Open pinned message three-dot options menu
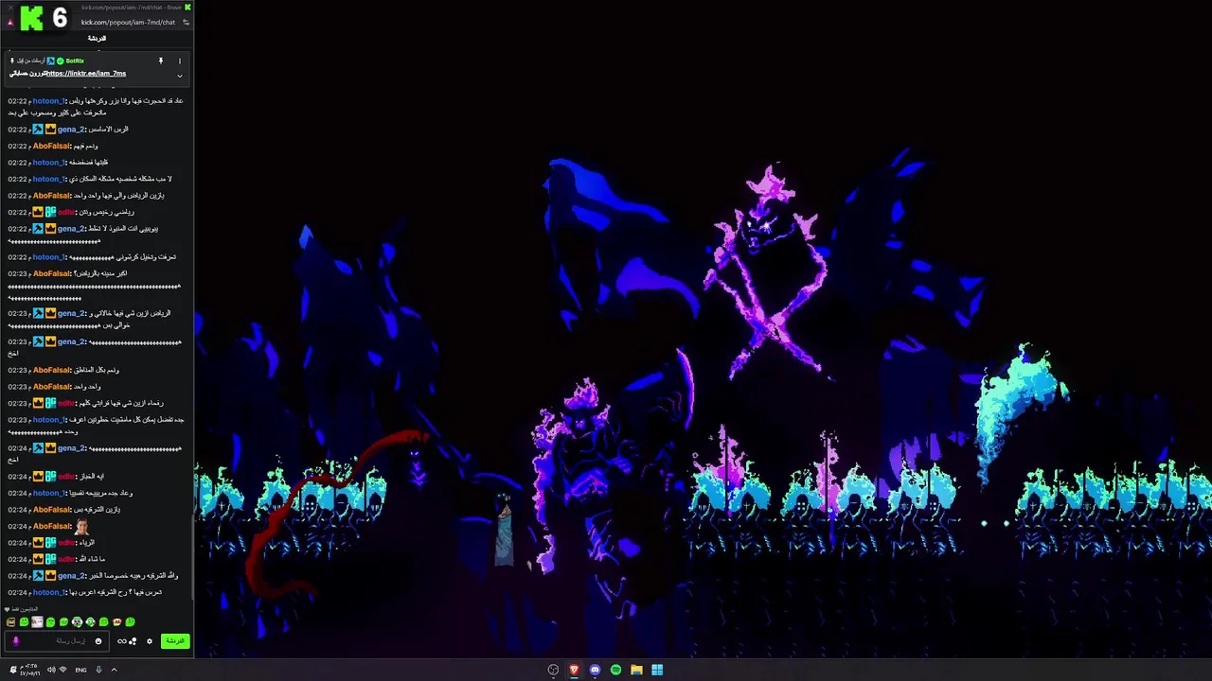This screenshot has height=681, width=1212. (x=180, y=61)
